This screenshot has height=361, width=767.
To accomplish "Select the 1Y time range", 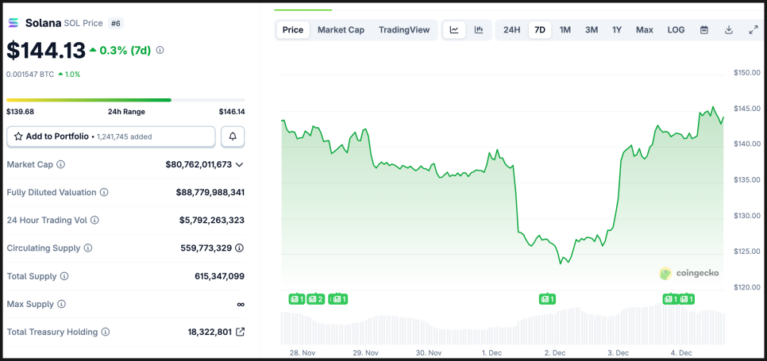I will point(617,30).
